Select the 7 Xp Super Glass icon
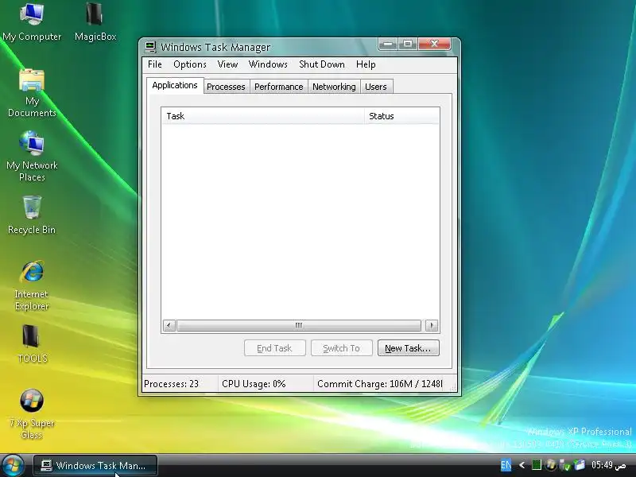The height and width of the screenshot is (477, 636). 32,413
